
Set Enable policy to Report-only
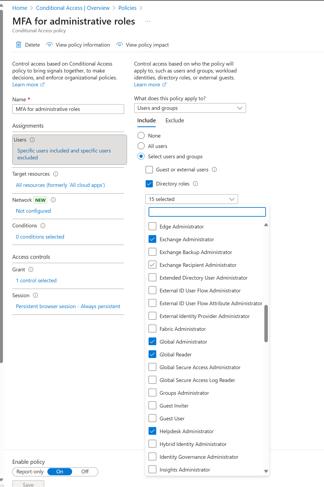click(30, 472)
